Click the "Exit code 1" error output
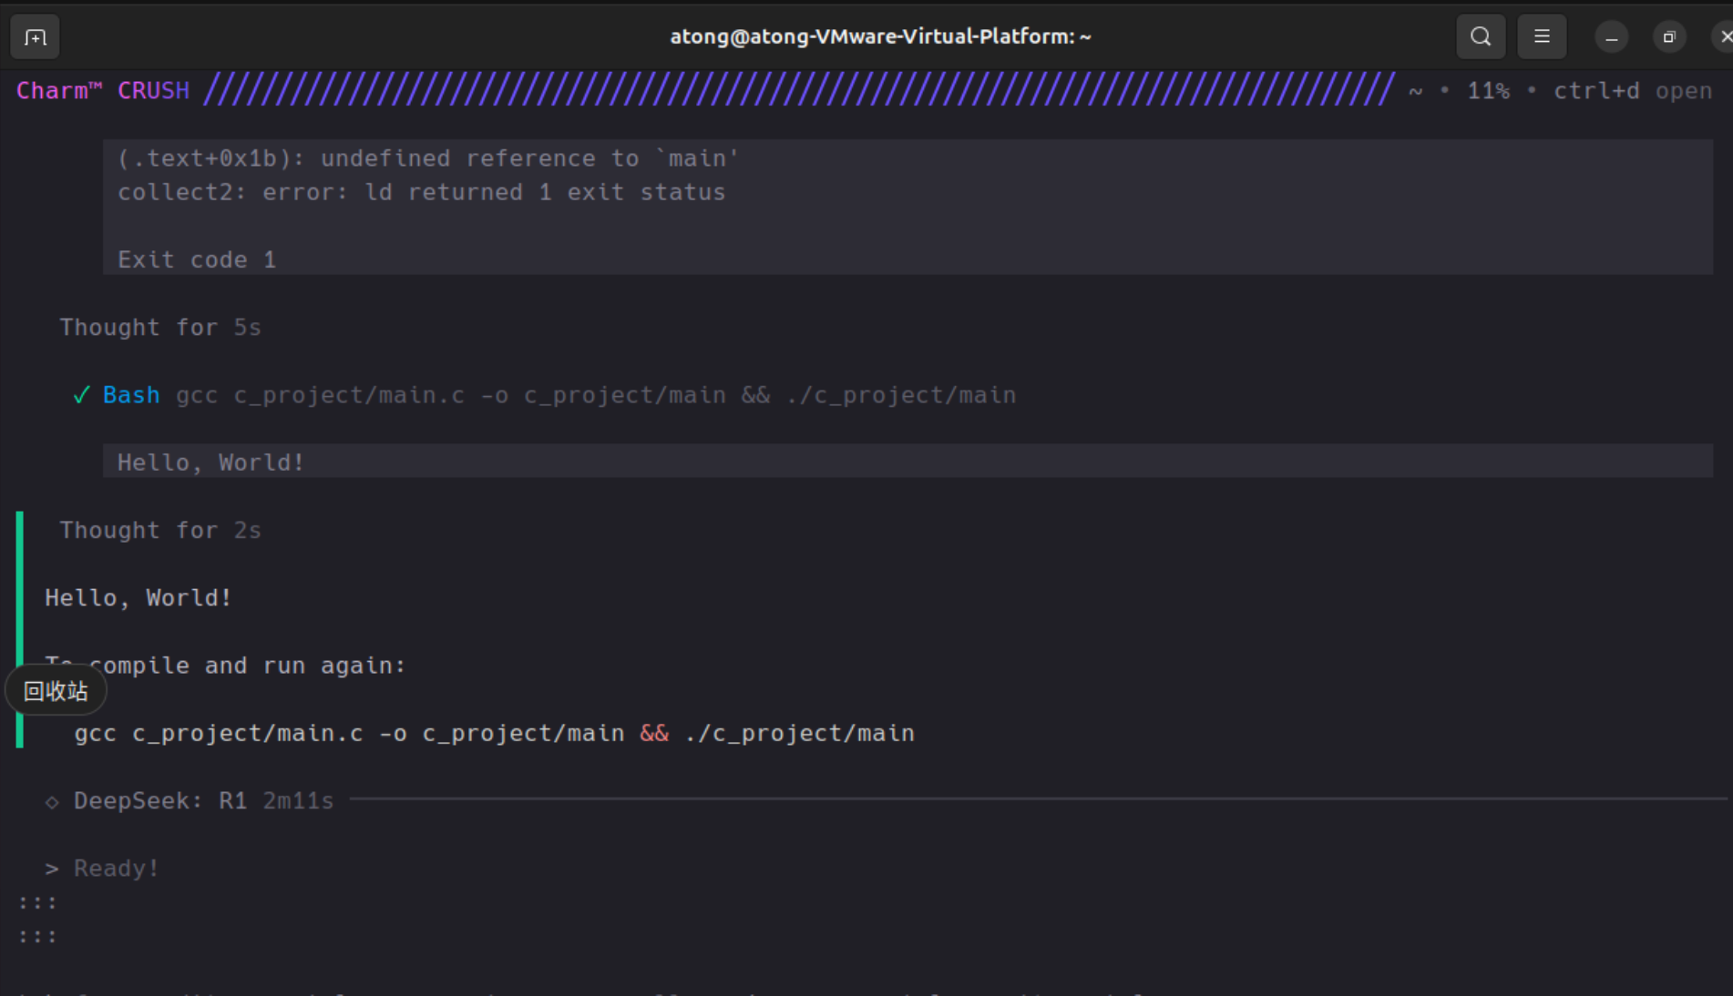The width and height of the screenshot is (1733, 996). point(197,260)
